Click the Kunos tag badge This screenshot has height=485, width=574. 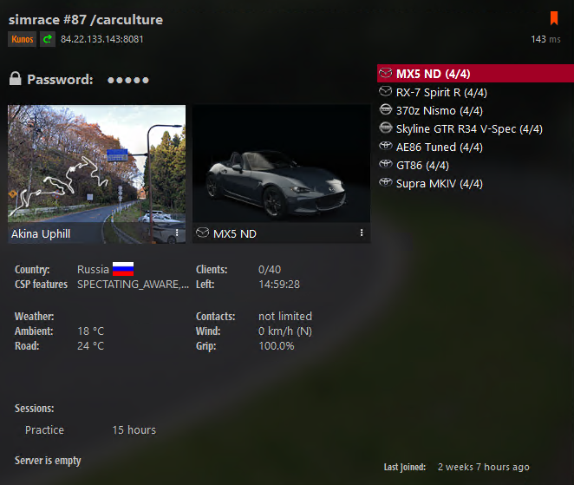(x=22, y=39)
